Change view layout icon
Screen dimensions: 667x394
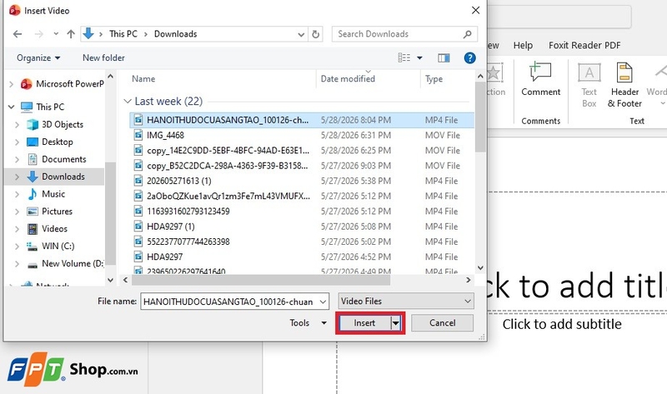(404, 57)
